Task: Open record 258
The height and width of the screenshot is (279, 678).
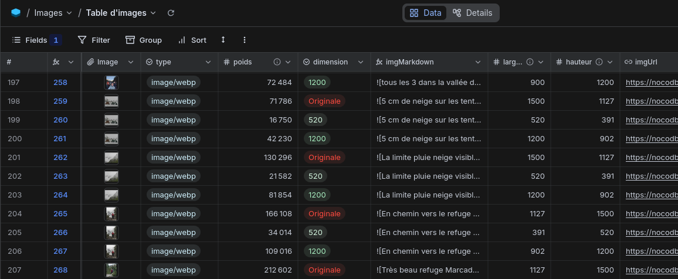Action: point(60,83)
